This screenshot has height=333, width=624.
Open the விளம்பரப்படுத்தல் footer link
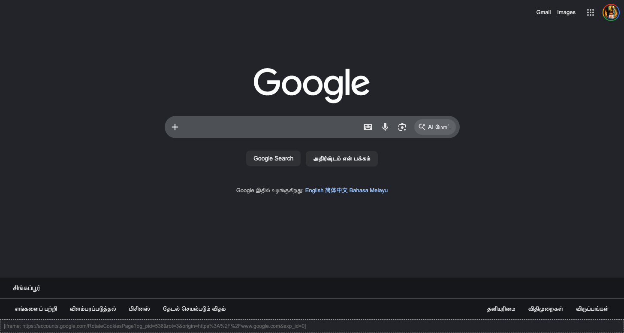pyautogui.click(x=93, y=309)
